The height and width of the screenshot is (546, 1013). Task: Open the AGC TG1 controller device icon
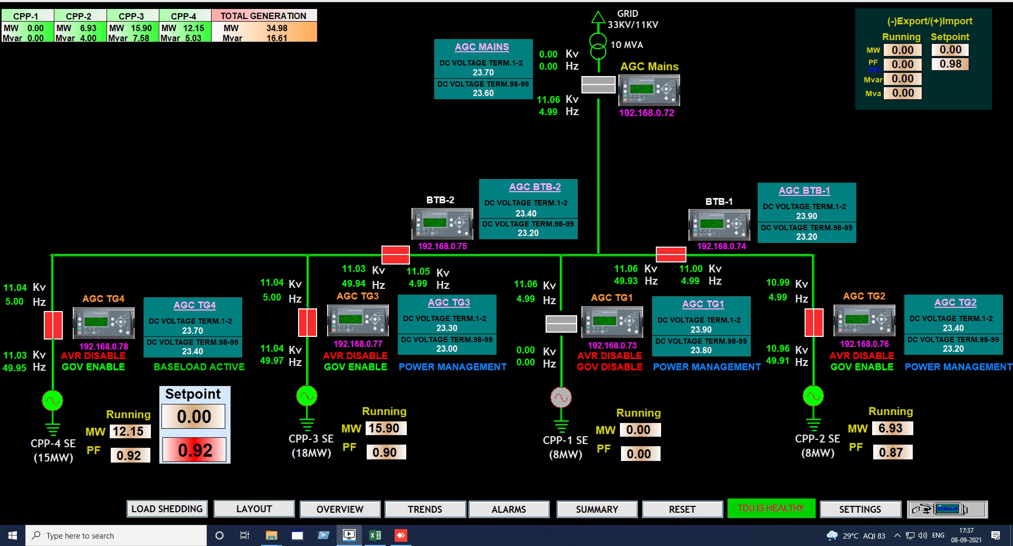point(612,322)
